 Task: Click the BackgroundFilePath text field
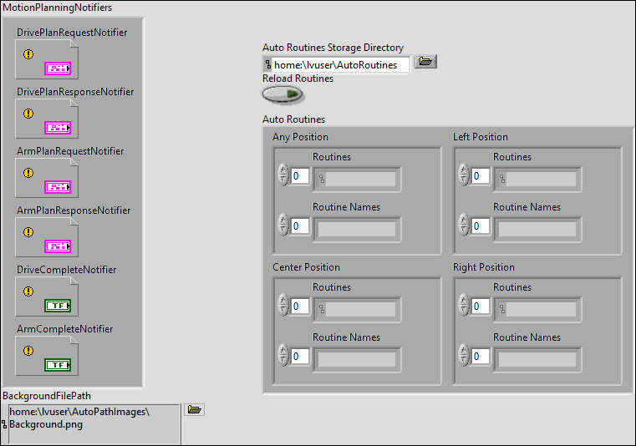tap(92, 423)
